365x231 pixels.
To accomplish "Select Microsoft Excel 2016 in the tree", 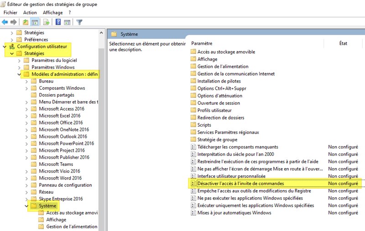I will (x=59, y=116).
